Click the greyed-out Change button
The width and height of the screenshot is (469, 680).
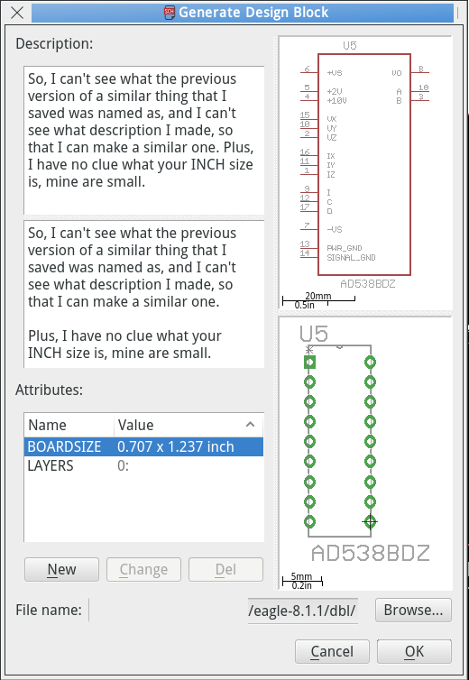pos(143,569)
